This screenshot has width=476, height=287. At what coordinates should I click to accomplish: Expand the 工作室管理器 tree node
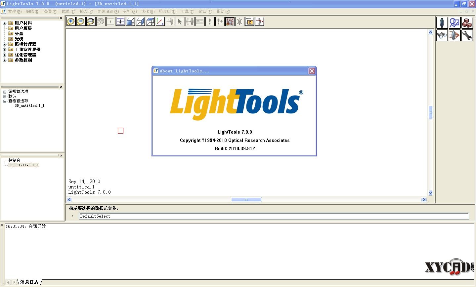pyautogui.click(x=5, y=50)
